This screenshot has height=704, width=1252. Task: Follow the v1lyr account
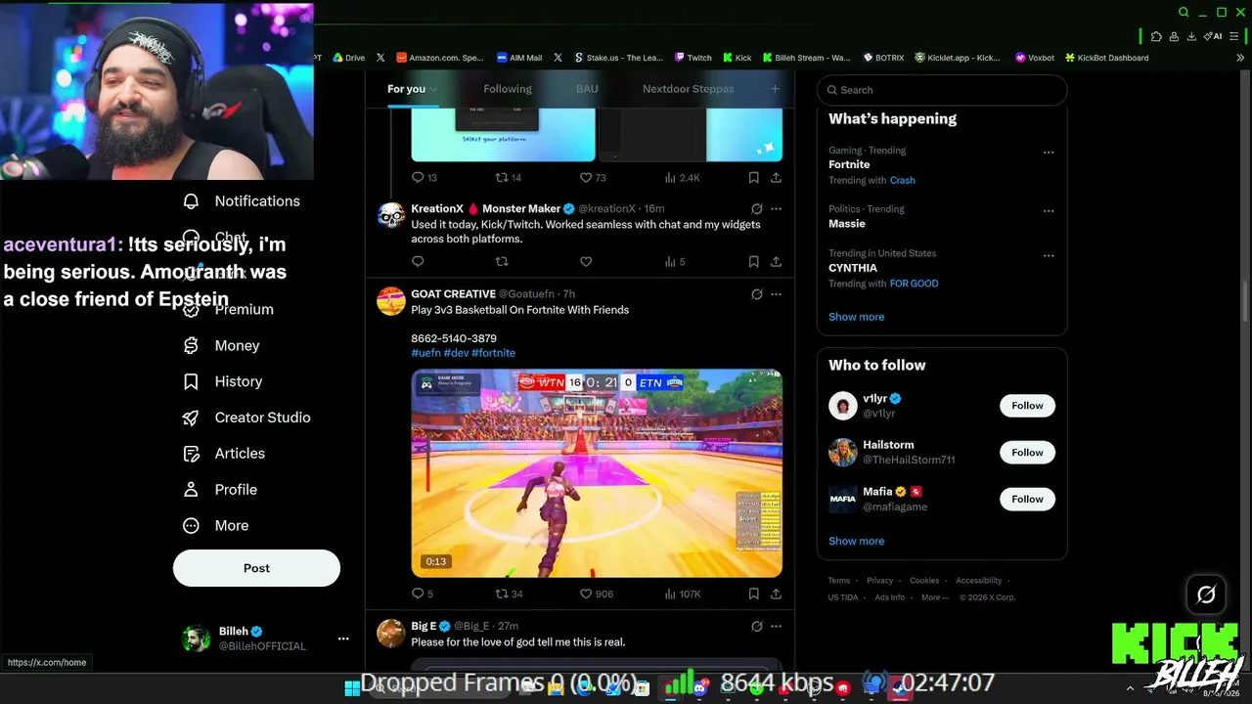point(1027,406)
